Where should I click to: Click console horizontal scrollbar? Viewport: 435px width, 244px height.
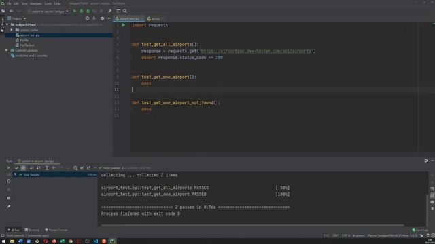pos(252,225)
